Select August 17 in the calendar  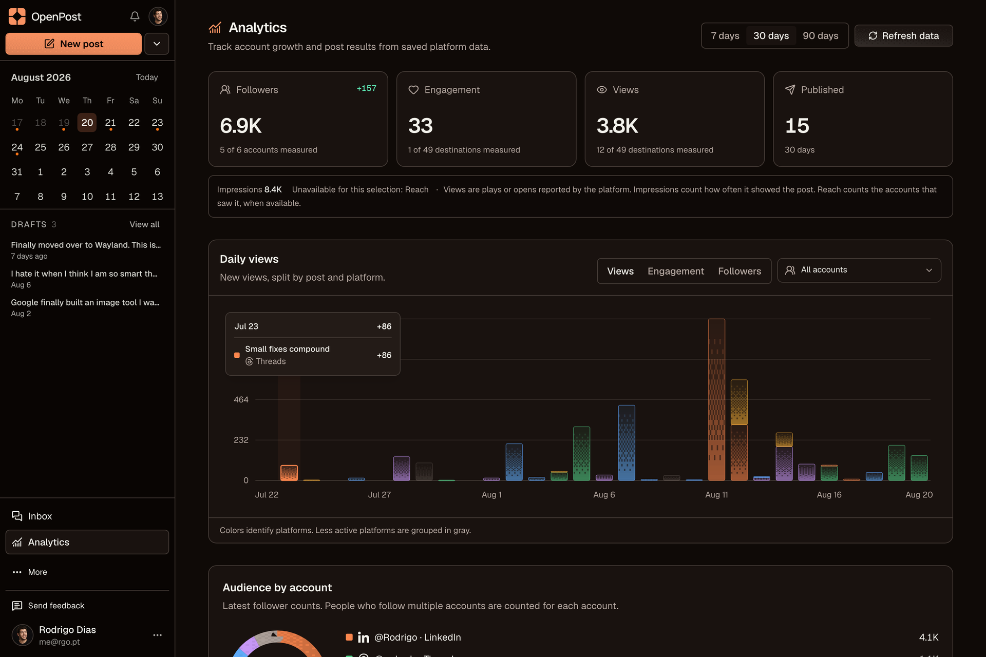[x=17, y=123]
